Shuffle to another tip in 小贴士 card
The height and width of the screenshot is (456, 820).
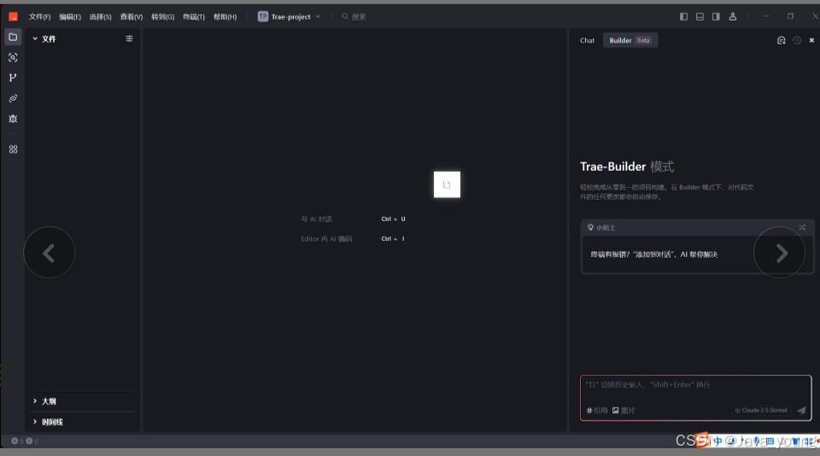click(x=802, y=227)
